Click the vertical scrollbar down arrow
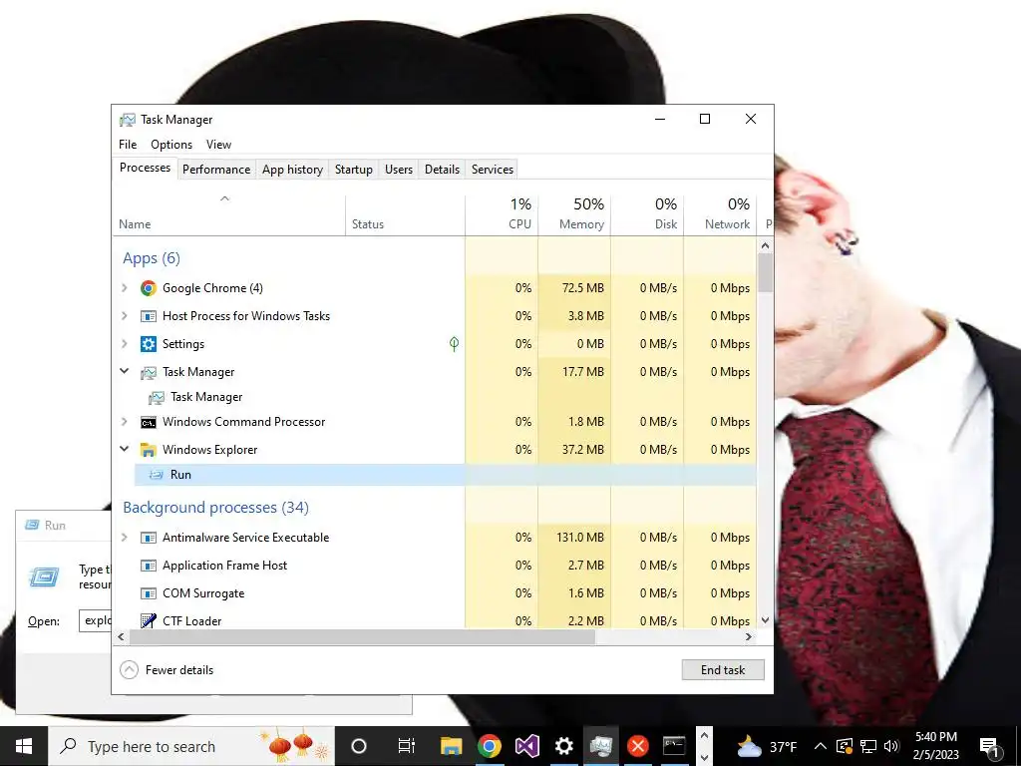The width and height of the screenshot is (1021, 766). click(x=765, y=620)
